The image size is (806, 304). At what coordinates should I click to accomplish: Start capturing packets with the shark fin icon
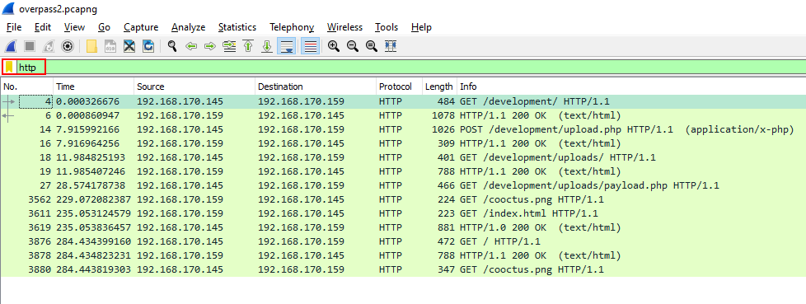click(10, 46)
